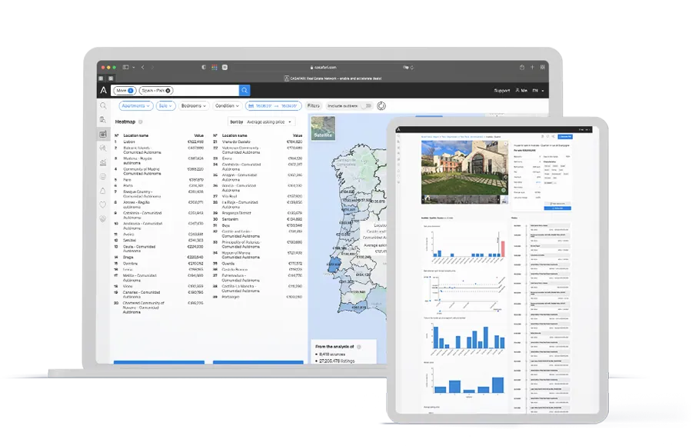Toggle the Include outliers switch
Screen dimensions: 692x446
366,106
